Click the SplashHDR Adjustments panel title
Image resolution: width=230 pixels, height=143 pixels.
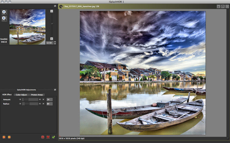coord(26,90)
